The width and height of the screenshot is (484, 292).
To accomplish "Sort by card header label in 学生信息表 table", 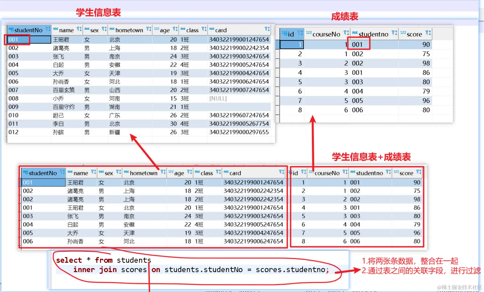I will tap(221, 30).
